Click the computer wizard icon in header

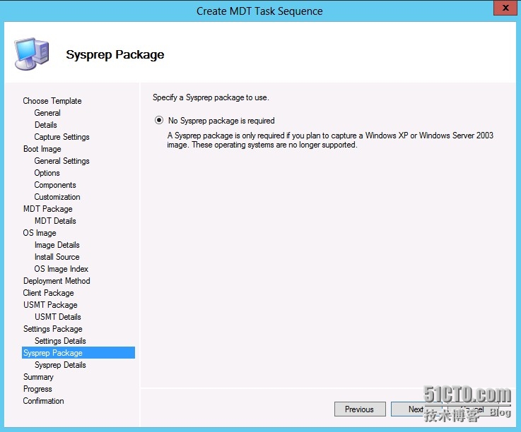[32, 54]
